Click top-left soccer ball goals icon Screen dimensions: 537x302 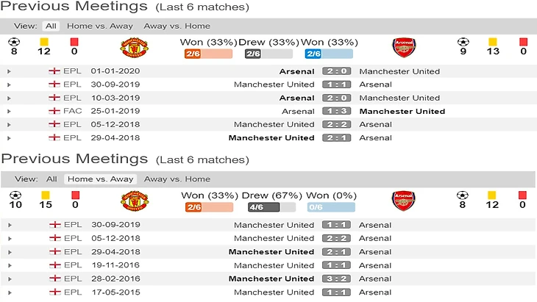click(x=13, y=42)
